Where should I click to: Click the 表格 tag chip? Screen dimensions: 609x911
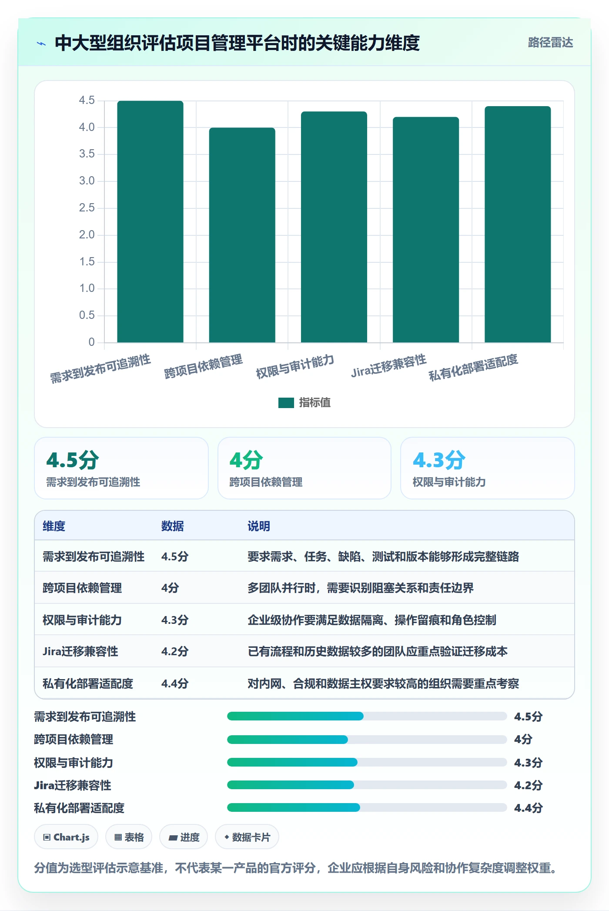[129, 837]
